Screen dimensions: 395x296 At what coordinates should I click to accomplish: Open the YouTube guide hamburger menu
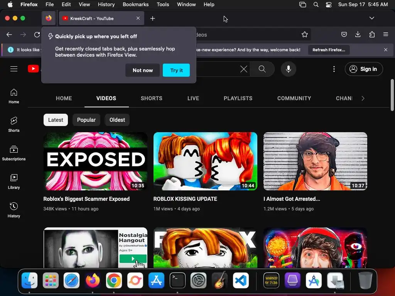[x=14, y=69]
